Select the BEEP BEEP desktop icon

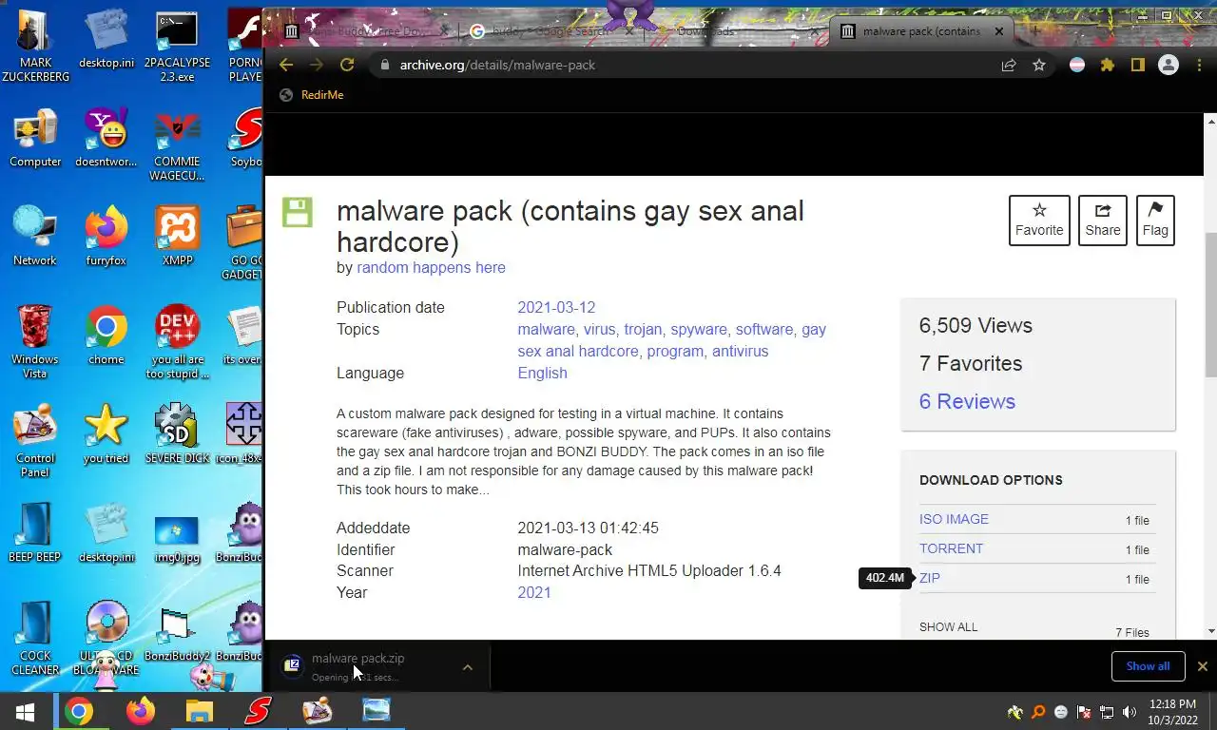point(35,532)
